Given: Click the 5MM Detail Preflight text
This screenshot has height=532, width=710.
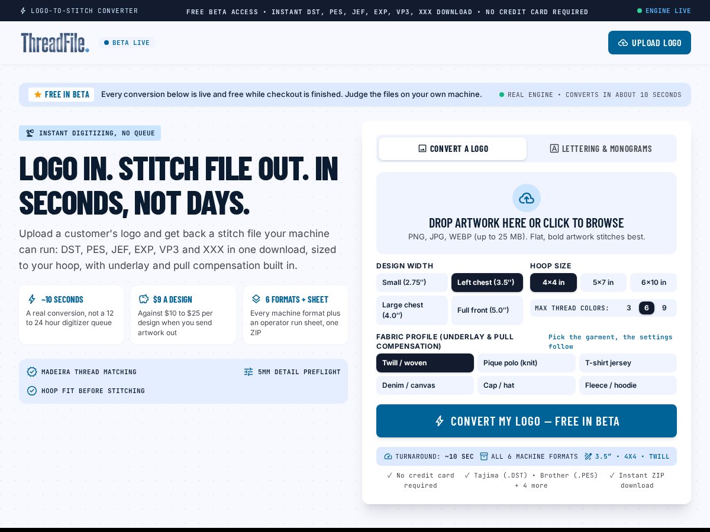Looking at the screenshot, I should click(299, 372).
